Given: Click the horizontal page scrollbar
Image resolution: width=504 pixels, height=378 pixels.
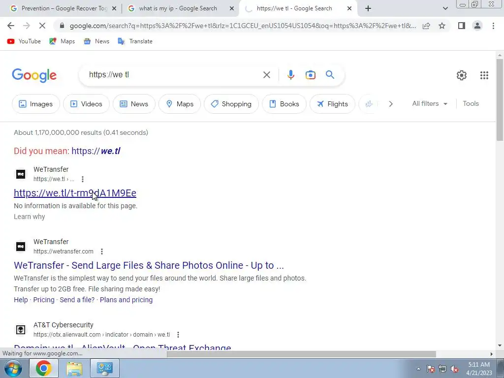Looking at the screenshot, I should tap(301, 354).
